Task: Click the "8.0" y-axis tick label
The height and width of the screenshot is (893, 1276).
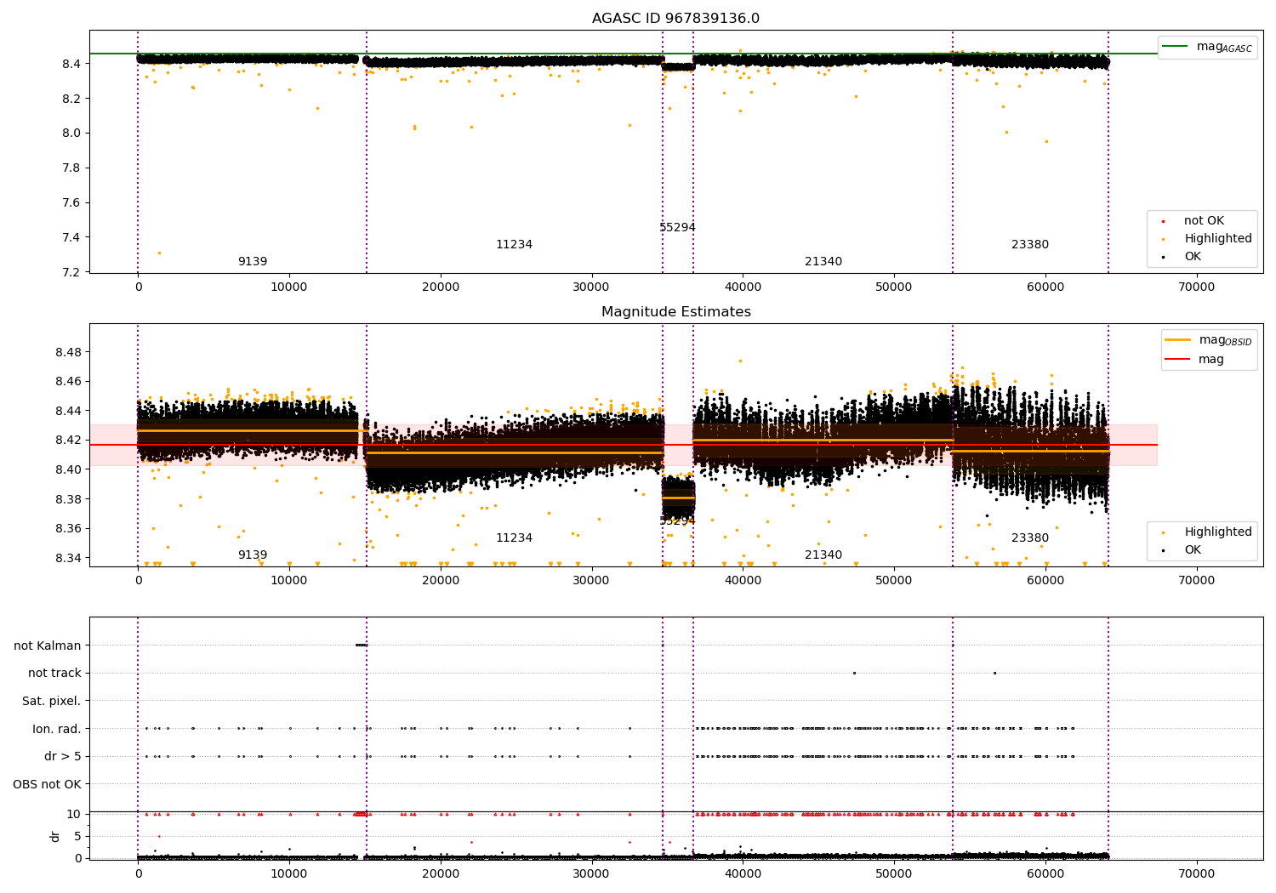Action: point(71,134)
